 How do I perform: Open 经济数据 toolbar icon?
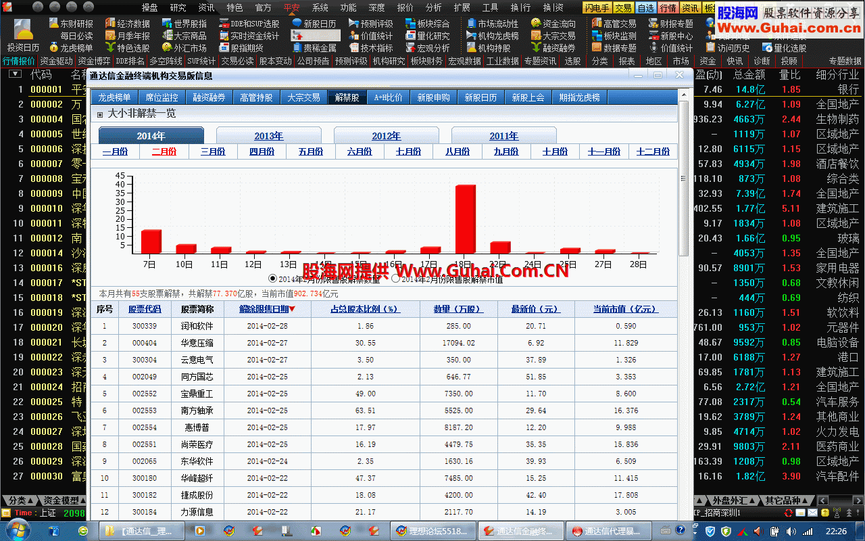pos(128,24)
